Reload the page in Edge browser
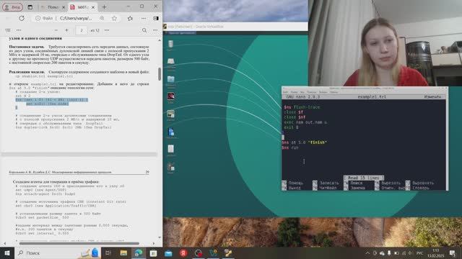Screen dimensions: 462x259 click(22, 18)
